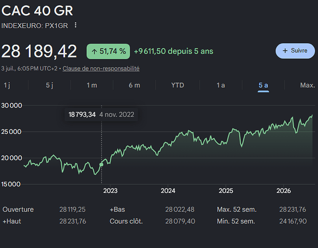Choose the 1 a range tab

click(221, 85)
